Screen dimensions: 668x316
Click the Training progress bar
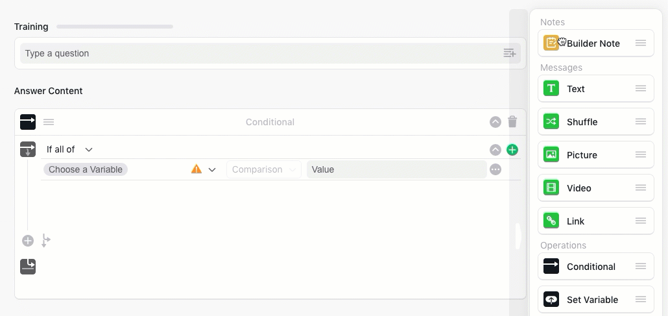pyautogui.click(x=115, y=27)
